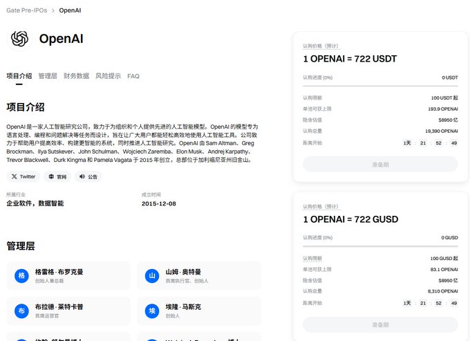Click 认购价格 (预计) label in GUSD card

[x=321, y=207]
